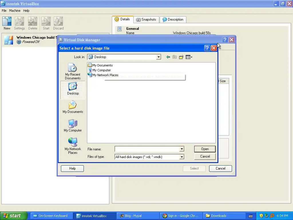Click the keyboard icon in taskbar tray
Screen dimensions: 293x220
[x=251, y=216]
